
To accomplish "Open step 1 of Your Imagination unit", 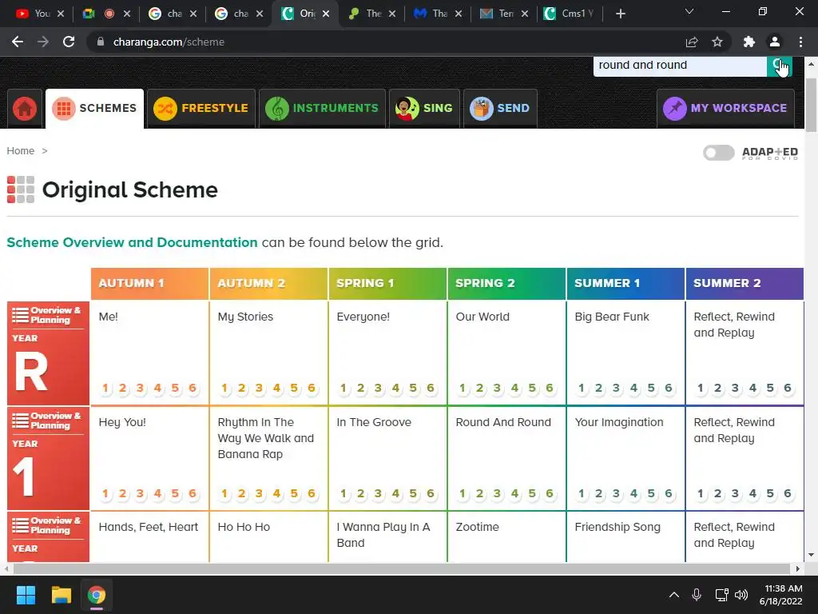I will click(582, 494).
